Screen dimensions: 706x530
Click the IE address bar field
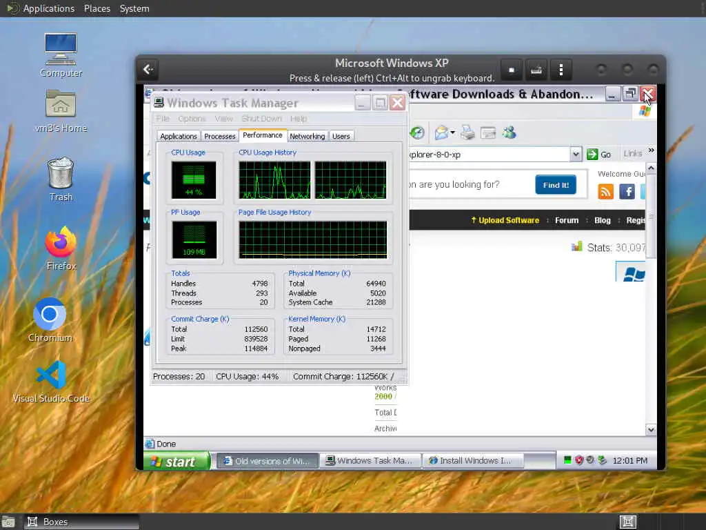tap(490, 154)
